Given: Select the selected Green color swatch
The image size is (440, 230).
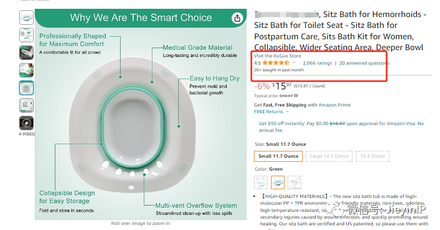Looking at the screenshot, I should [x=278, y=182].
